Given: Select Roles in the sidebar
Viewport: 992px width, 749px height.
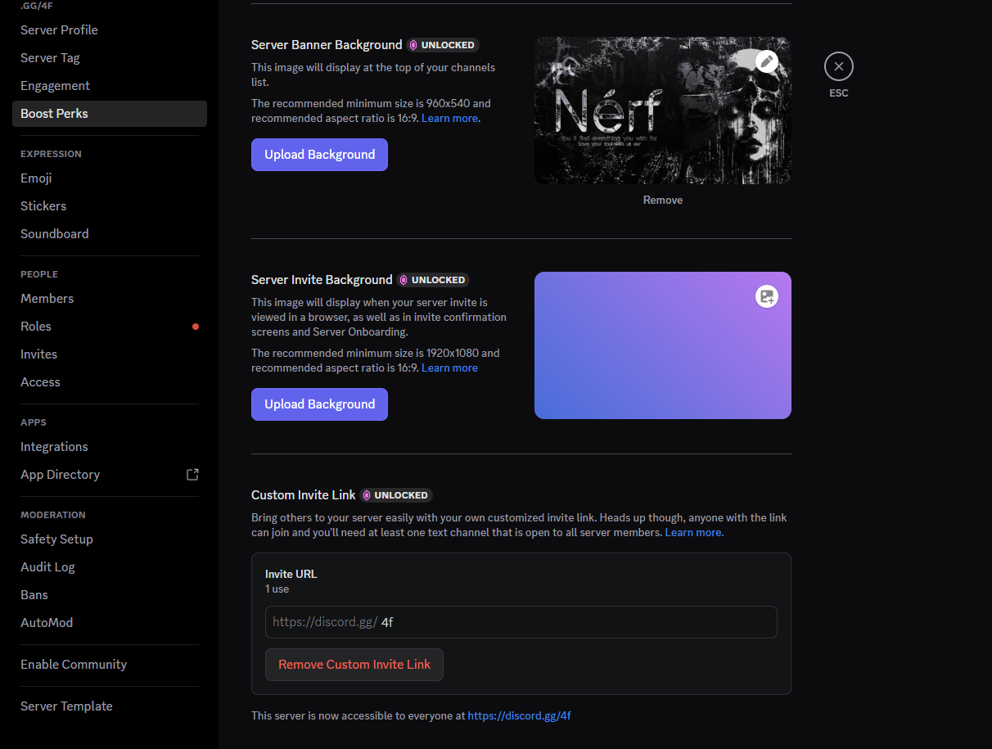Looking at the screenshot, I should tap(36, 327).
